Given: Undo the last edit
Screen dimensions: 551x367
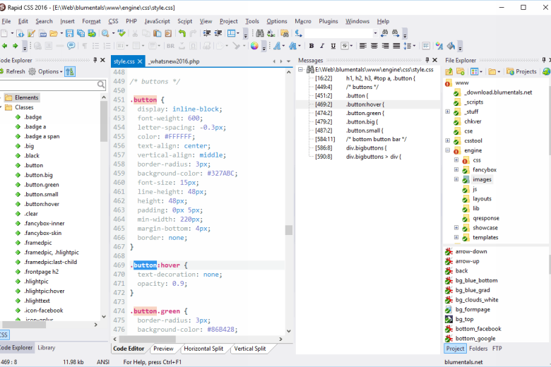Looking at the screenshot, I should tap(182, 33).
